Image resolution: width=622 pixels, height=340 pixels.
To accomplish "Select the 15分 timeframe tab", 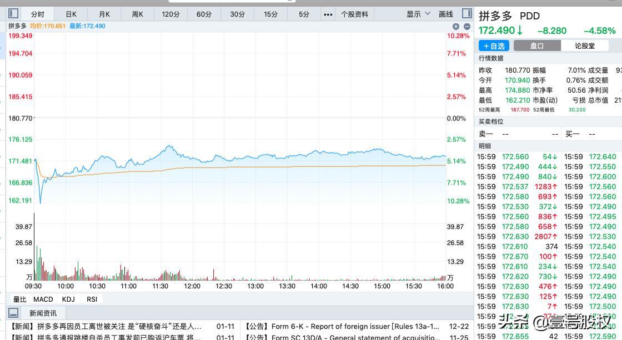I will click(x=270, y=14).
